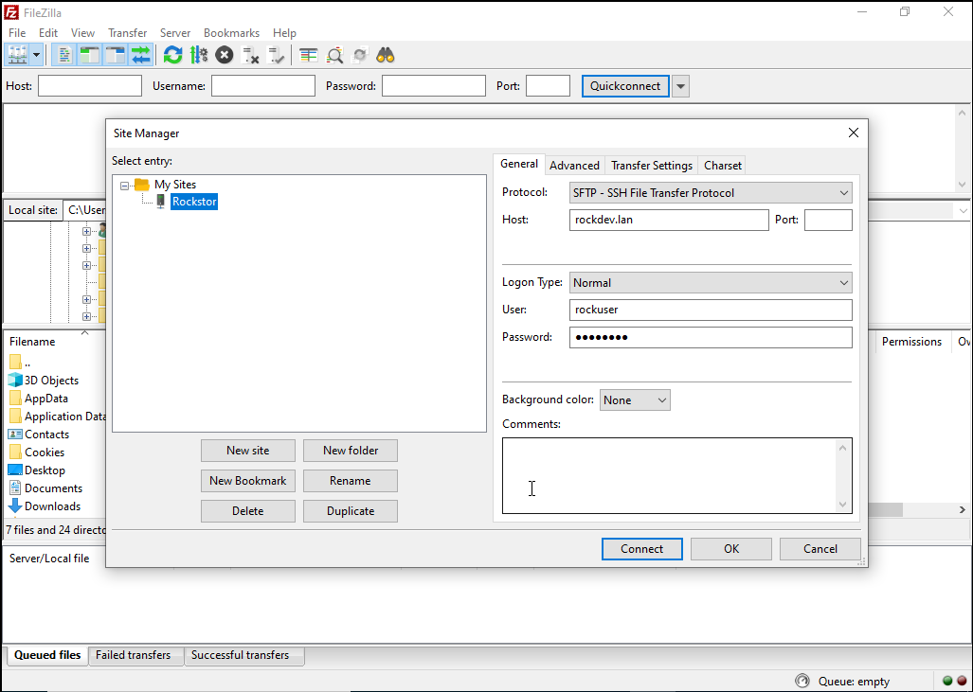Show the Failed transfers tab
973x692 pixels.
pyautogui.click(x=134, y=655)
